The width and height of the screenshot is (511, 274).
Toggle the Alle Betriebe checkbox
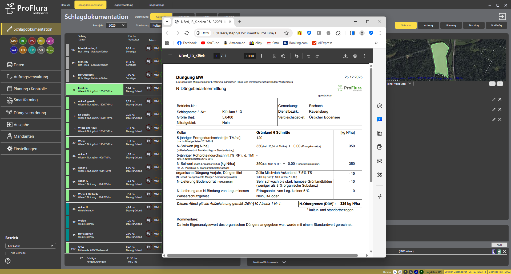(7, 253)
